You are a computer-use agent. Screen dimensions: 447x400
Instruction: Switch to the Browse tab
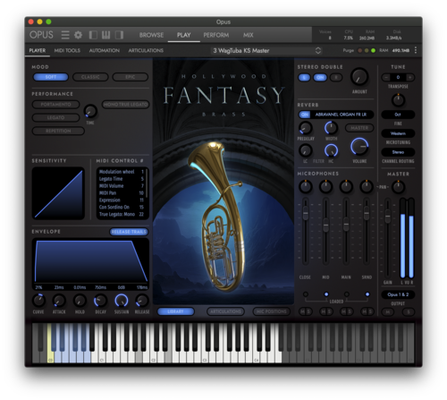151,35
